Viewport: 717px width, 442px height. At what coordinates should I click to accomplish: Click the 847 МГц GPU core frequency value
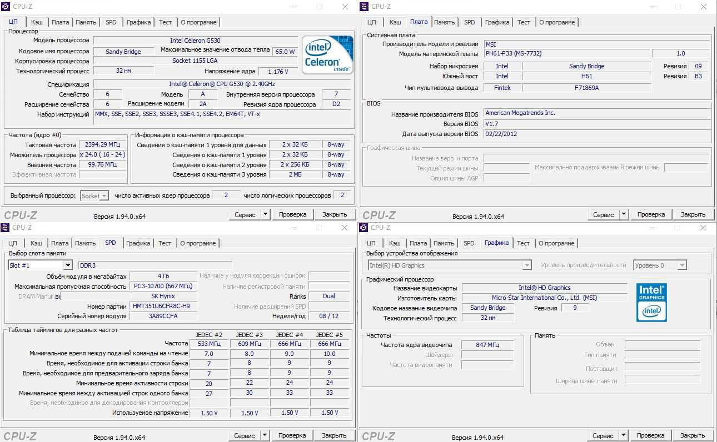(x=487, y=345)
